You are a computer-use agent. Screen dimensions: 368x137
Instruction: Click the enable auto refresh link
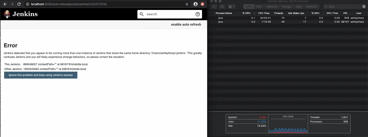pos(186,24)
